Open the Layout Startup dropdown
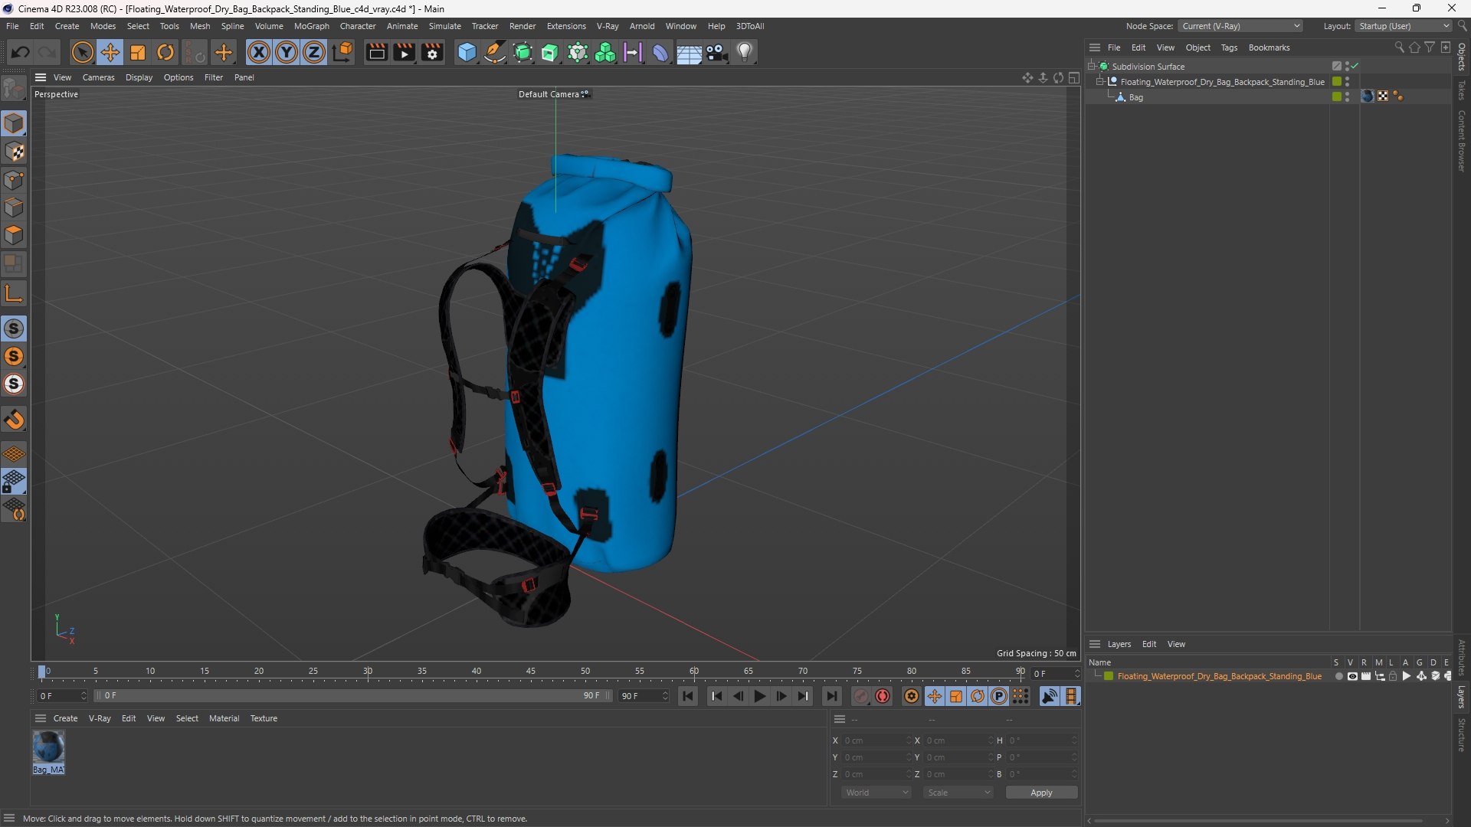 [1404, 26]
